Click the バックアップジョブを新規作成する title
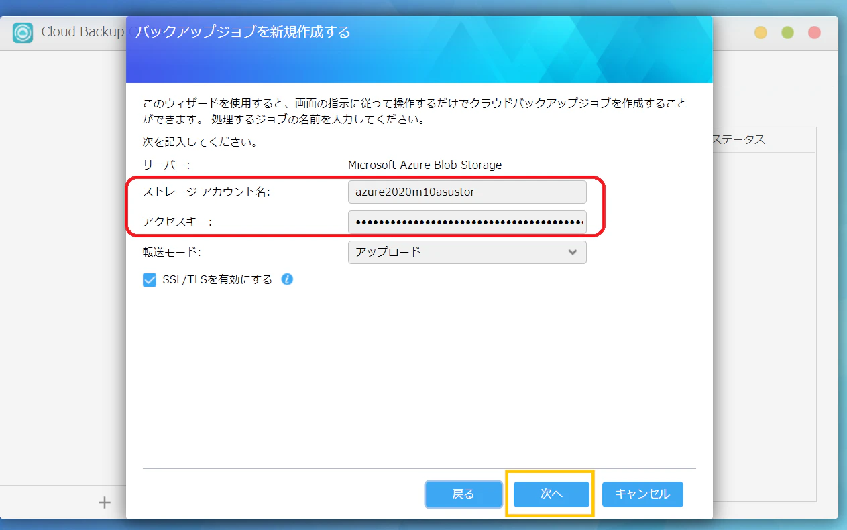 click(x=243, y=32)
